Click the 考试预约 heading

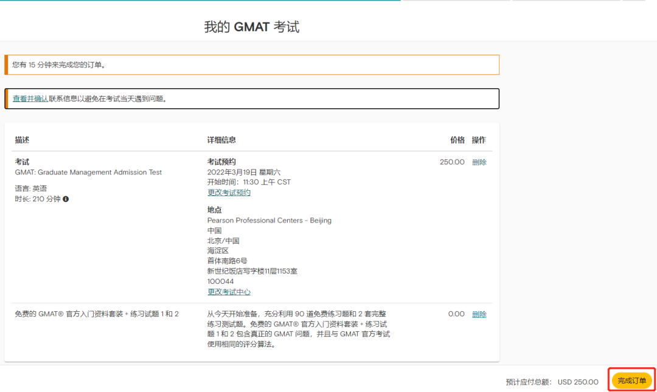coord(221,162)
